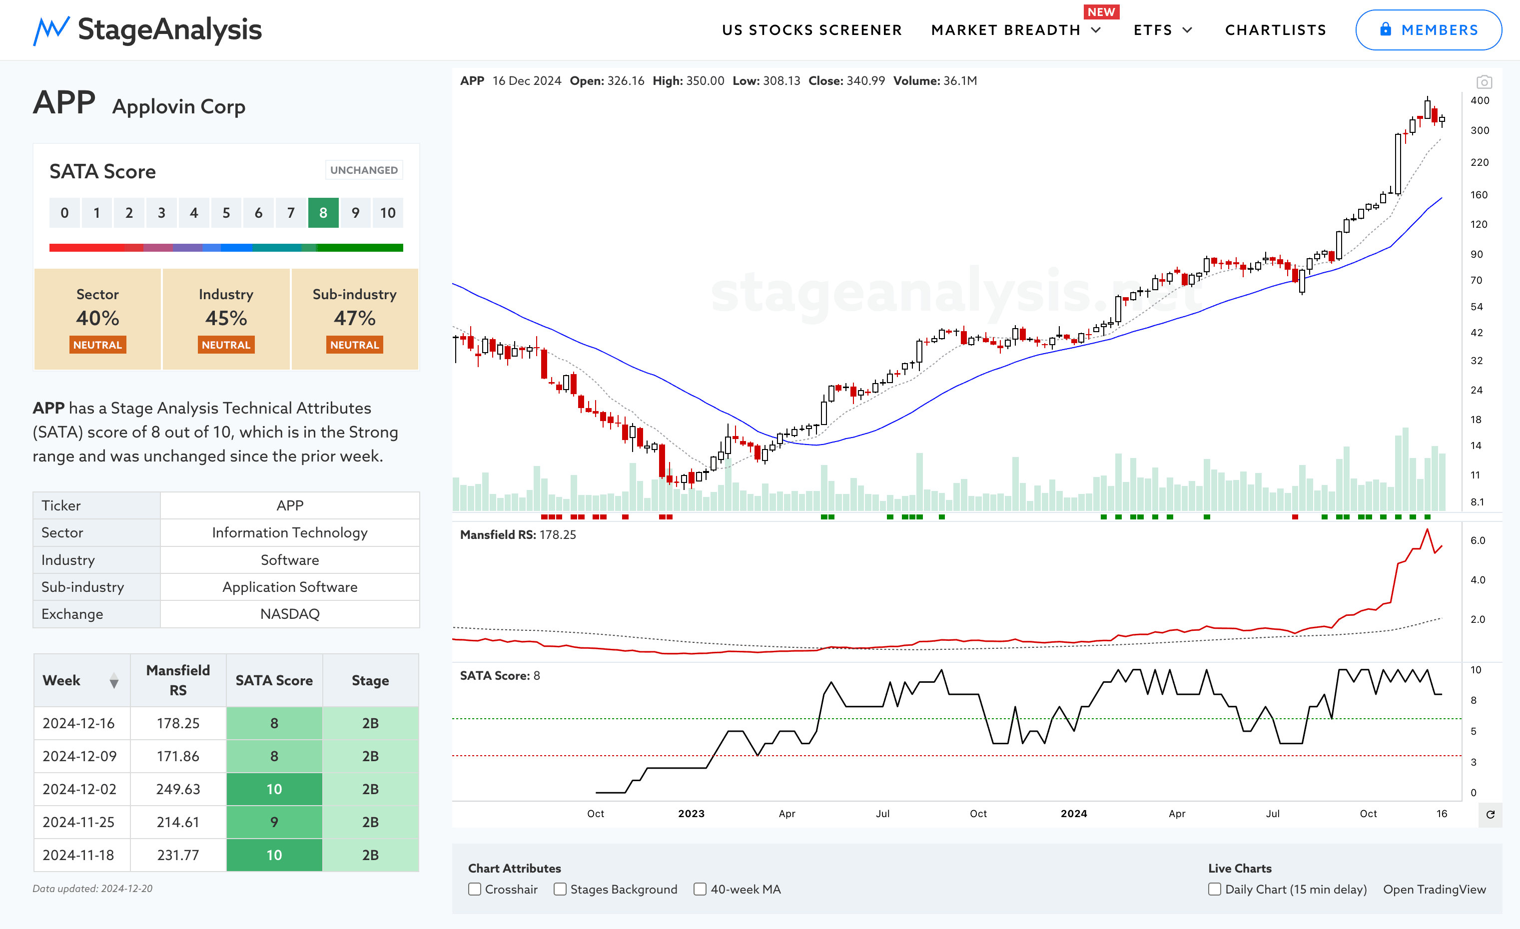
Task: Open Market Breadth menu item
Action: tap(1005, 30)
